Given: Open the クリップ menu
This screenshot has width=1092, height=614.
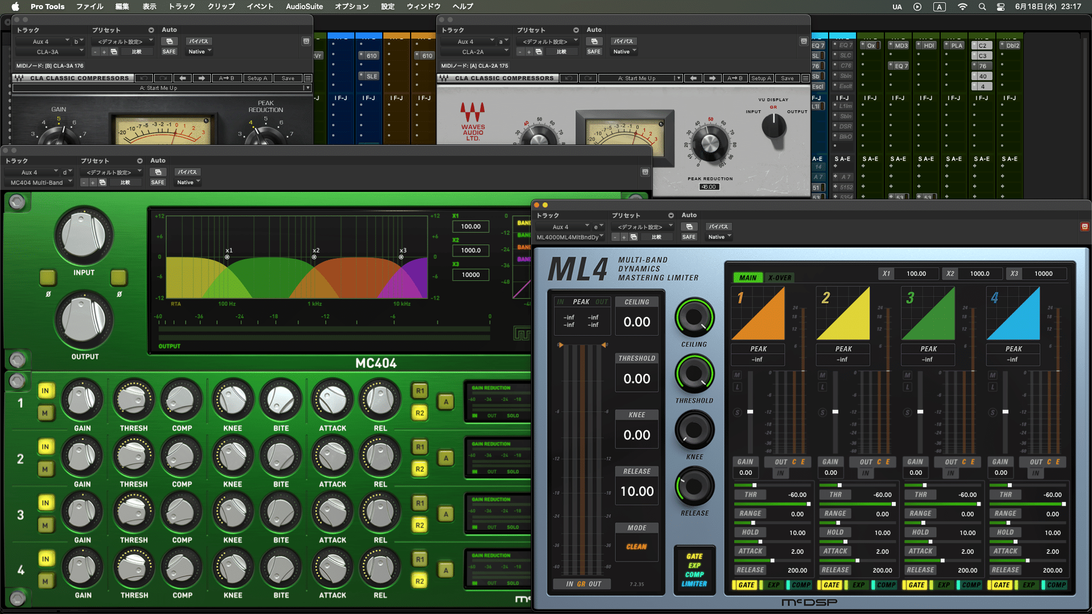Looking at the screenshot, I should pyautogui.click(x=221, y=7).
